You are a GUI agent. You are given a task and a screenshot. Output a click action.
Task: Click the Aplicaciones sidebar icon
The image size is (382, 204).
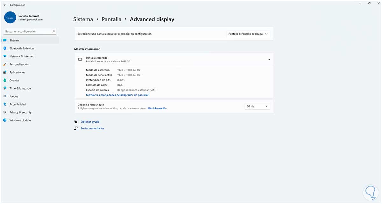click(5, 72)
